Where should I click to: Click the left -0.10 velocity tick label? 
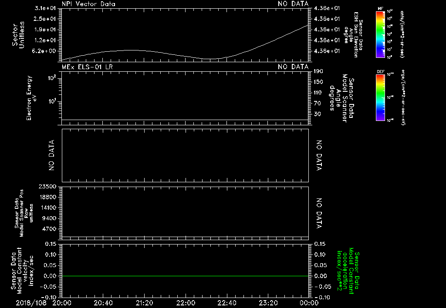point(49,297)
